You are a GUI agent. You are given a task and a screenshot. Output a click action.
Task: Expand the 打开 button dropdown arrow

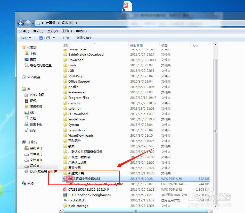tap(54, 38)
